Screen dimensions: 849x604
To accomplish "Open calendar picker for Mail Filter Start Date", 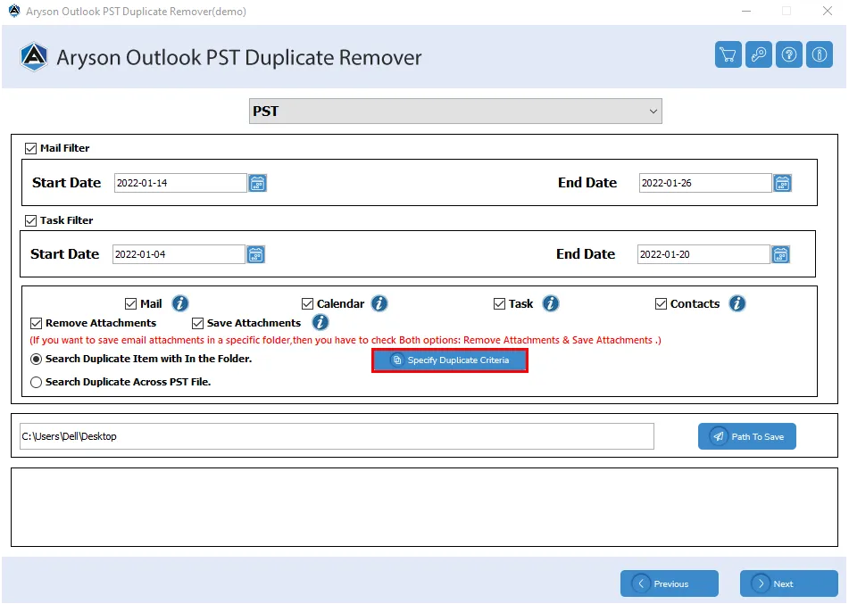I will pos(257,183).
